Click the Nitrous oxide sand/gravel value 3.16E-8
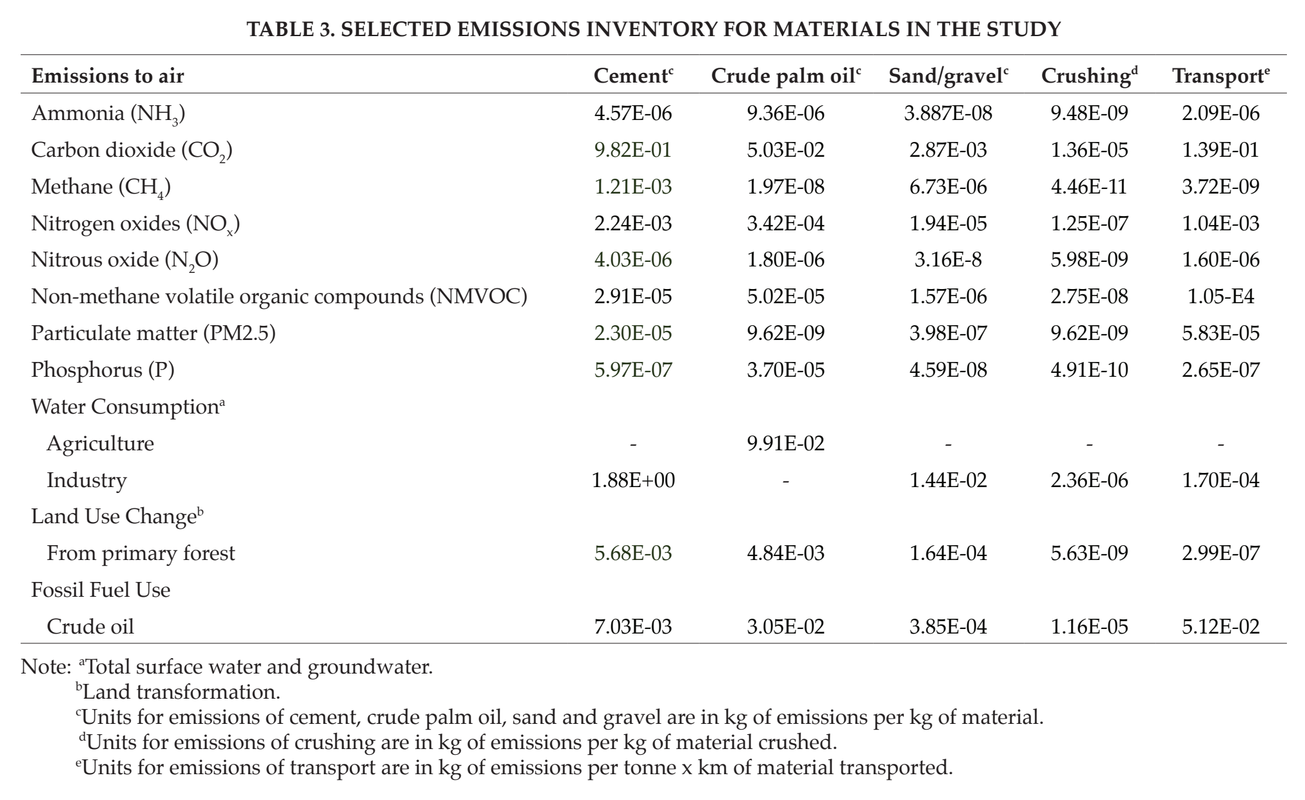1305x800 pixels. (948, 259)
